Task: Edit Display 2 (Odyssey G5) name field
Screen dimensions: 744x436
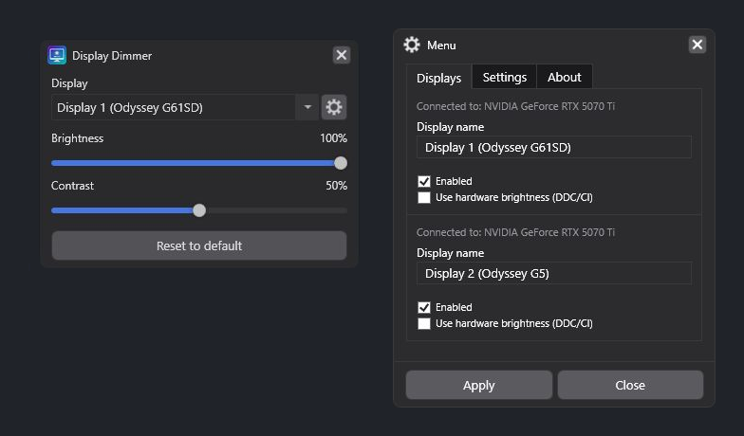Action: 554,273
